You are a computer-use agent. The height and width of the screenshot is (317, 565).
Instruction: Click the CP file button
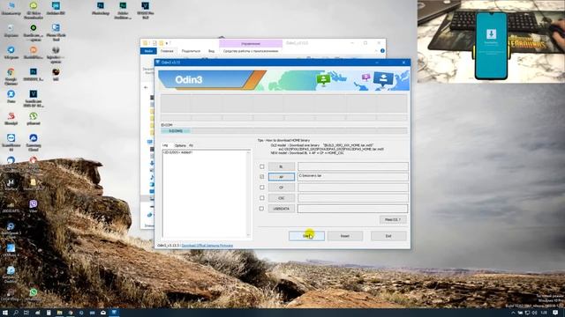pyautogui.click(x=282, y=188)
